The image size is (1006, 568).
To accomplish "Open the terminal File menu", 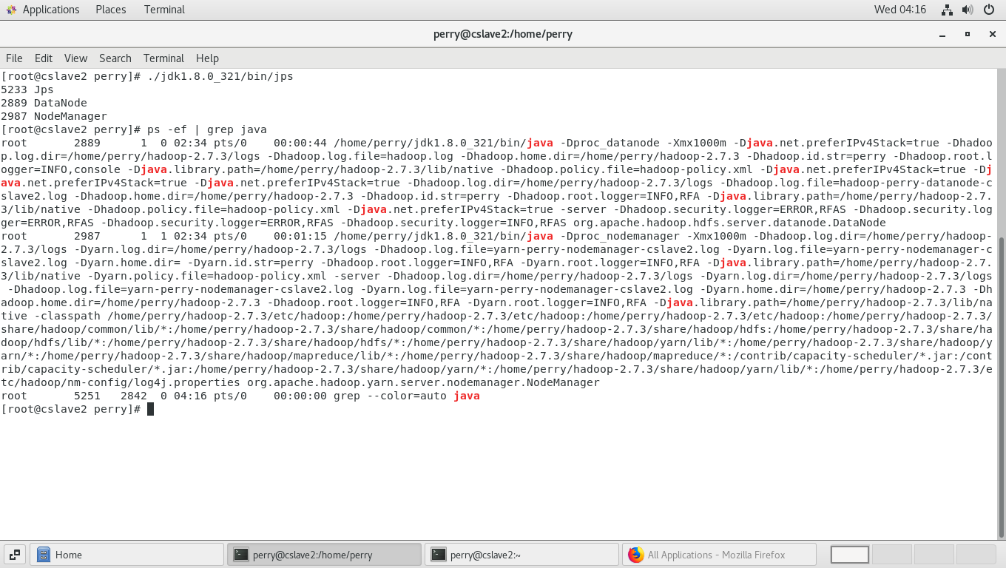I will tap(14, 58).
